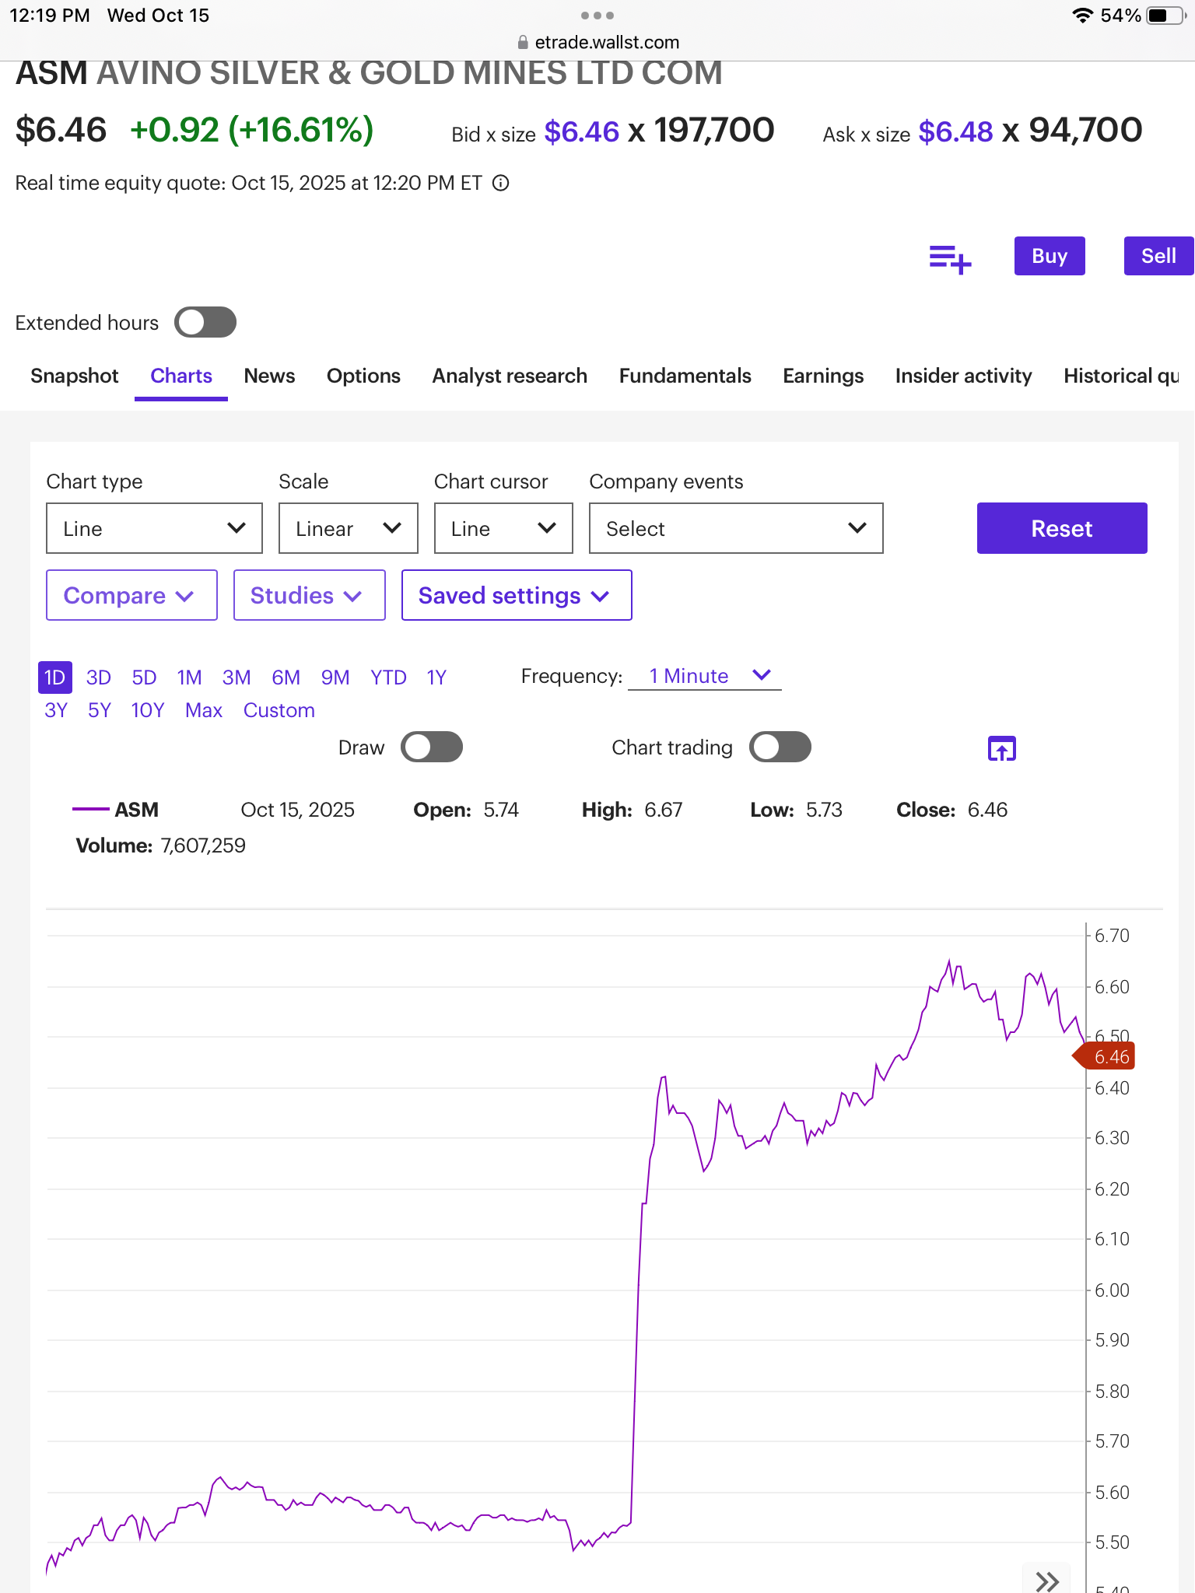Choose the 1M time range
The width and height of the screenshot is (1195, 1593).
click(189, 677)
